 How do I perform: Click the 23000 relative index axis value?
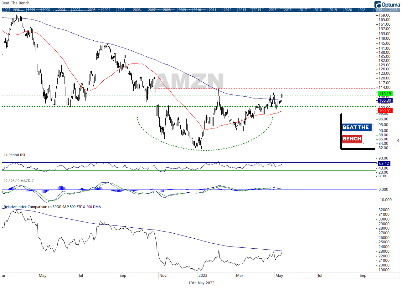point(384,251)
